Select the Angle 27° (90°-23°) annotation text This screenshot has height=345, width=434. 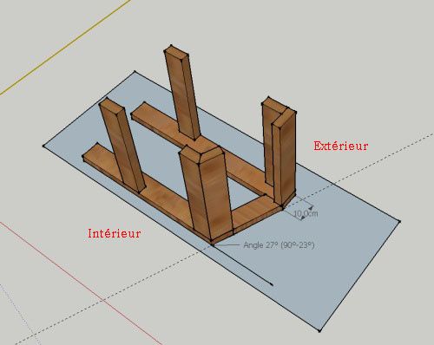tap(279, 245)
